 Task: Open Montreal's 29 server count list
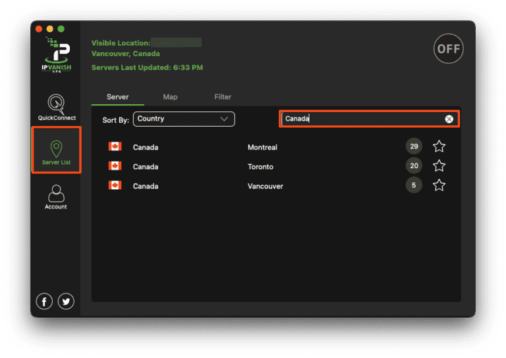414,146
